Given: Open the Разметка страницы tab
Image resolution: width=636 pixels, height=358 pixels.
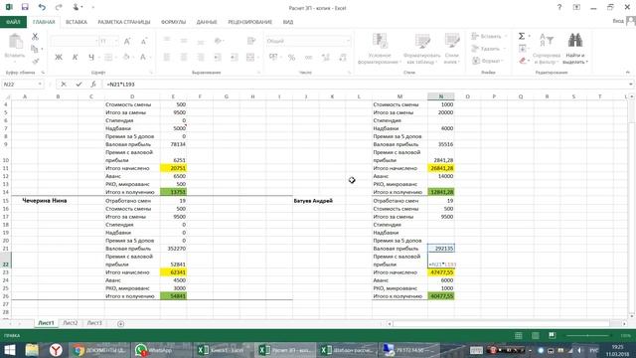Looking at the screenshot, I should [x=123, y=22].
